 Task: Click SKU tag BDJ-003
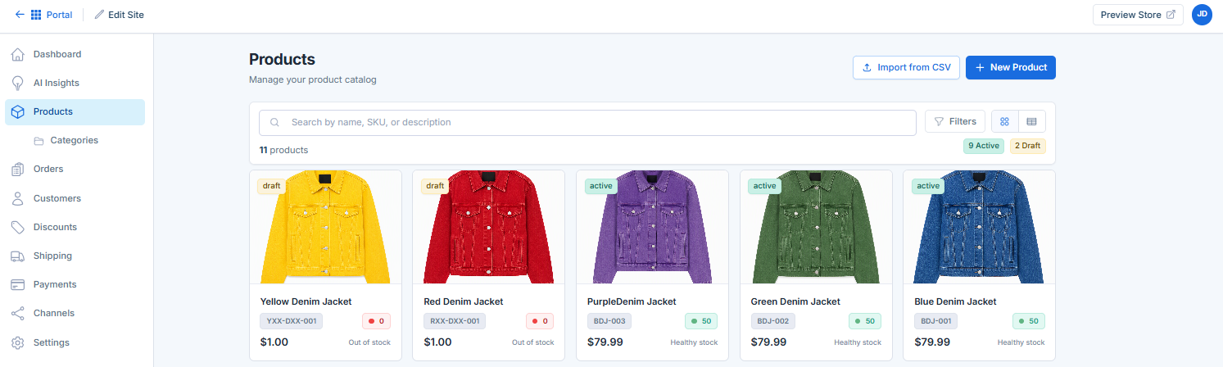(x=609, y=321)
